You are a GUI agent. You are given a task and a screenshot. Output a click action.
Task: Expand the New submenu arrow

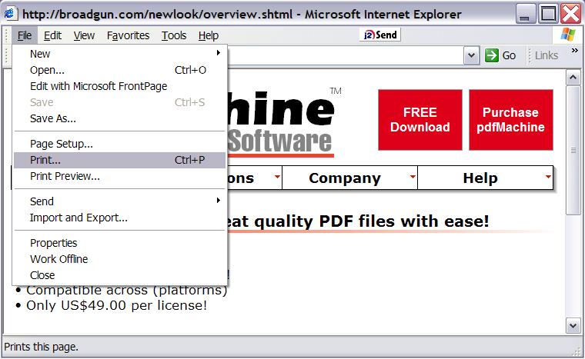219,53
